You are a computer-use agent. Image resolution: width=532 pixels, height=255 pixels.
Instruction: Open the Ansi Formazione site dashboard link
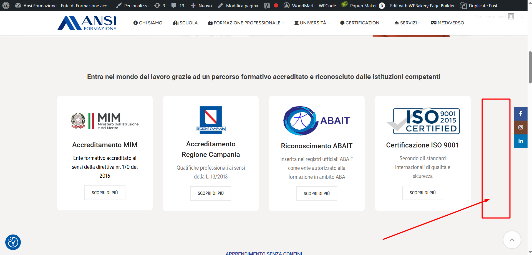[63, 6]
